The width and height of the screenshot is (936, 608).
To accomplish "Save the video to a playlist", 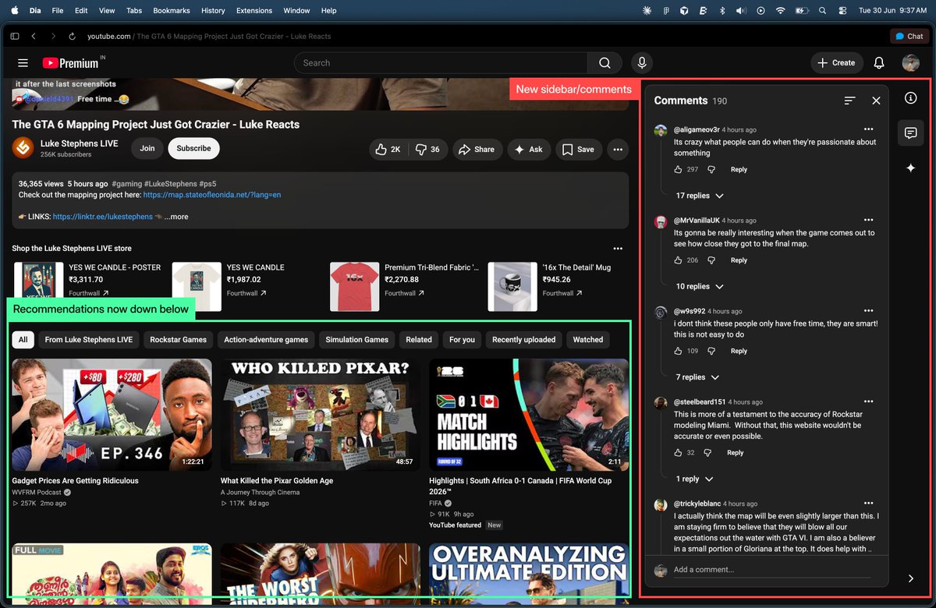I will (579, 149).
